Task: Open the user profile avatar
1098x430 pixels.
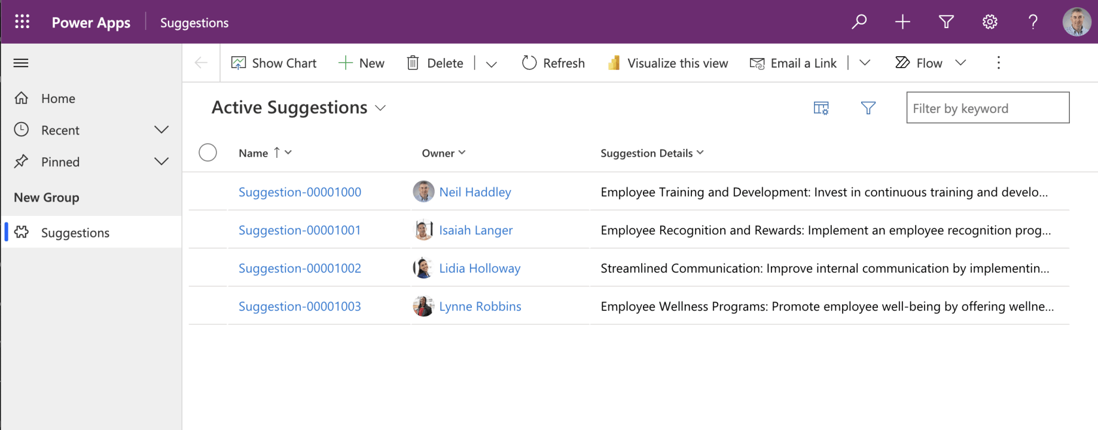Action: tap(1076, 22)
